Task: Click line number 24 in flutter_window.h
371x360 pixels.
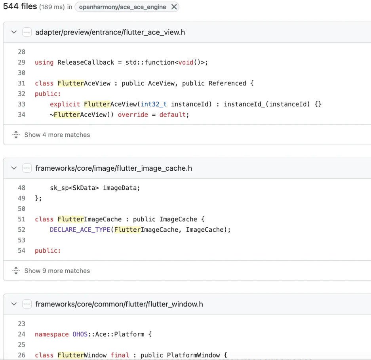Action: tap(21, 334)
